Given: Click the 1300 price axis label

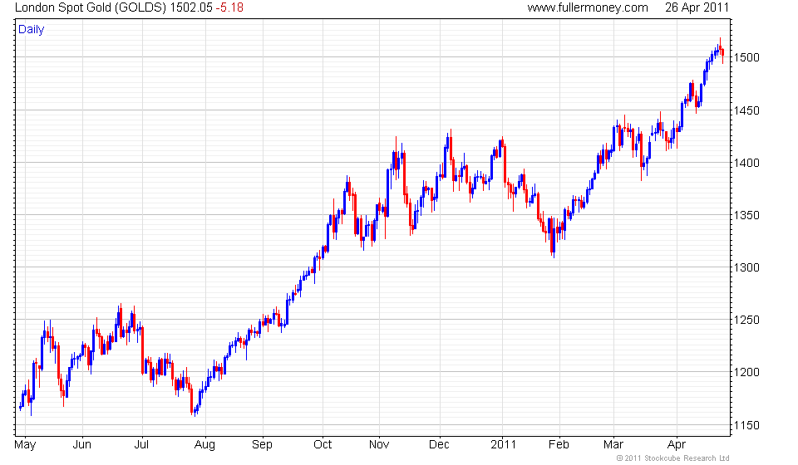Looking at the screenshot, I should [746, 267].
